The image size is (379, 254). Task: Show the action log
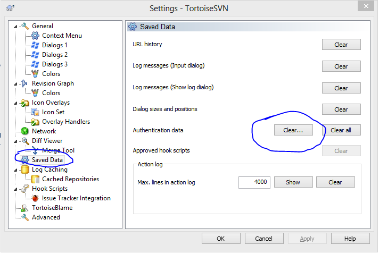pyautogui.click(x=293, y=182)
